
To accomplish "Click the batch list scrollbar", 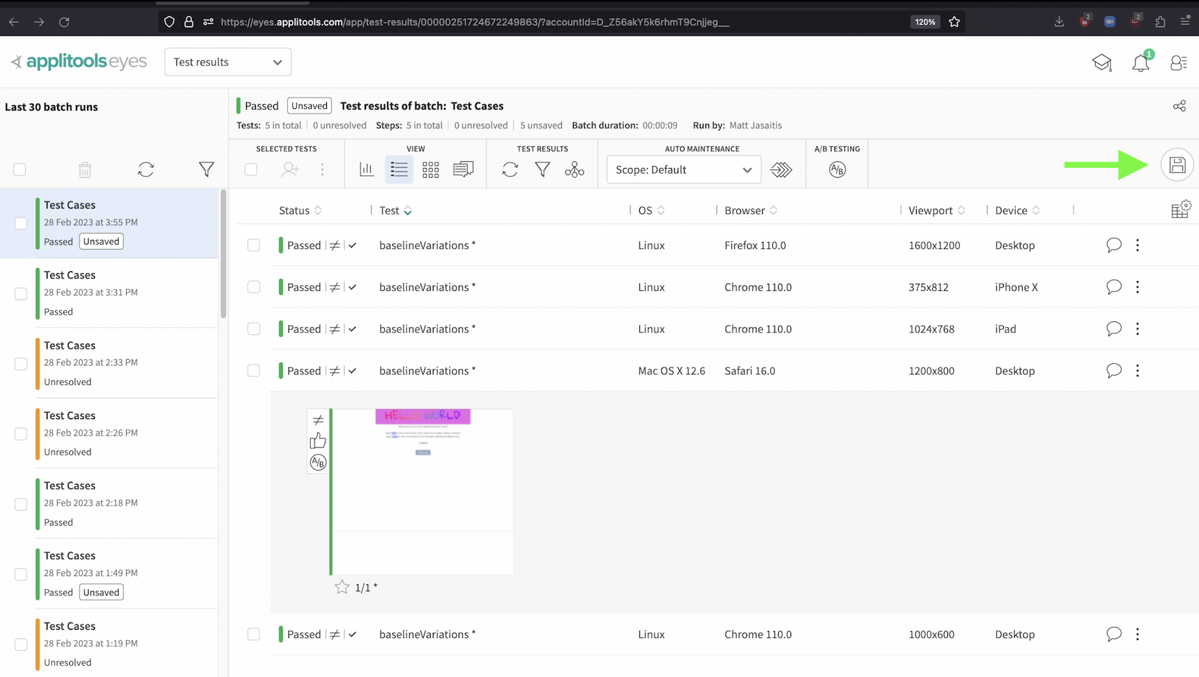I will [223, 254].
